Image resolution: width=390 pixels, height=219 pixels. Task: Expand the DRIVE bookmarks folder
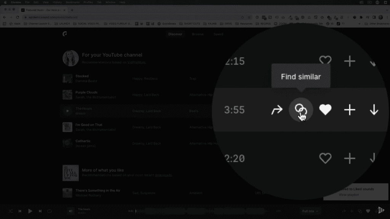tap(226, 24)
